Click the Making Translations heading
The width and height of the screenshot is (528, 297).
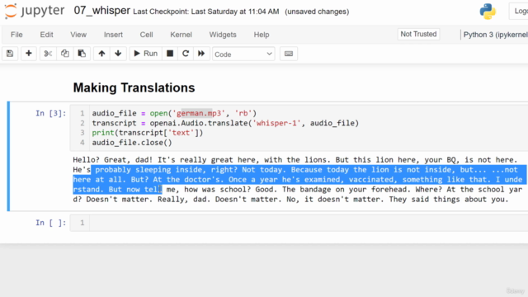tap(134, 88)
